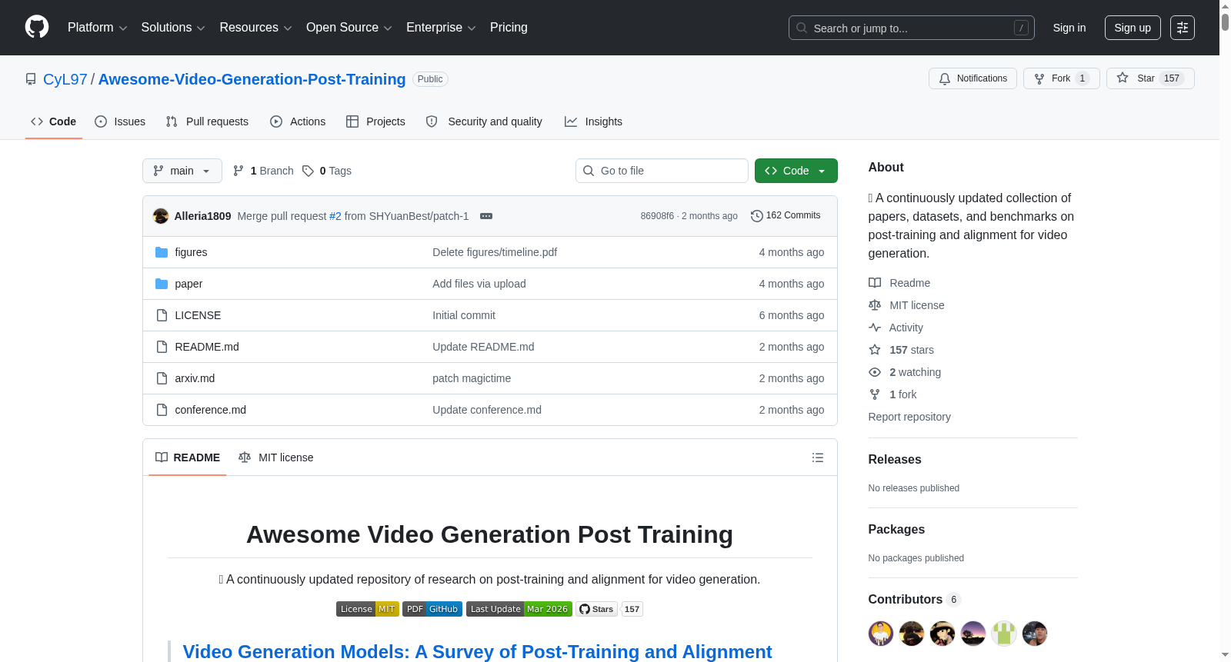The height and width of the screenshot is (662, 1231).
Task: Click the conference.md file icon
Action: 162,410
